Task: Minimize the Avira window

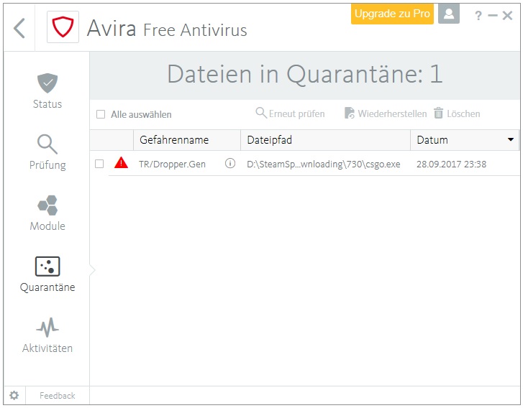Action: click(x=493, y=15)
